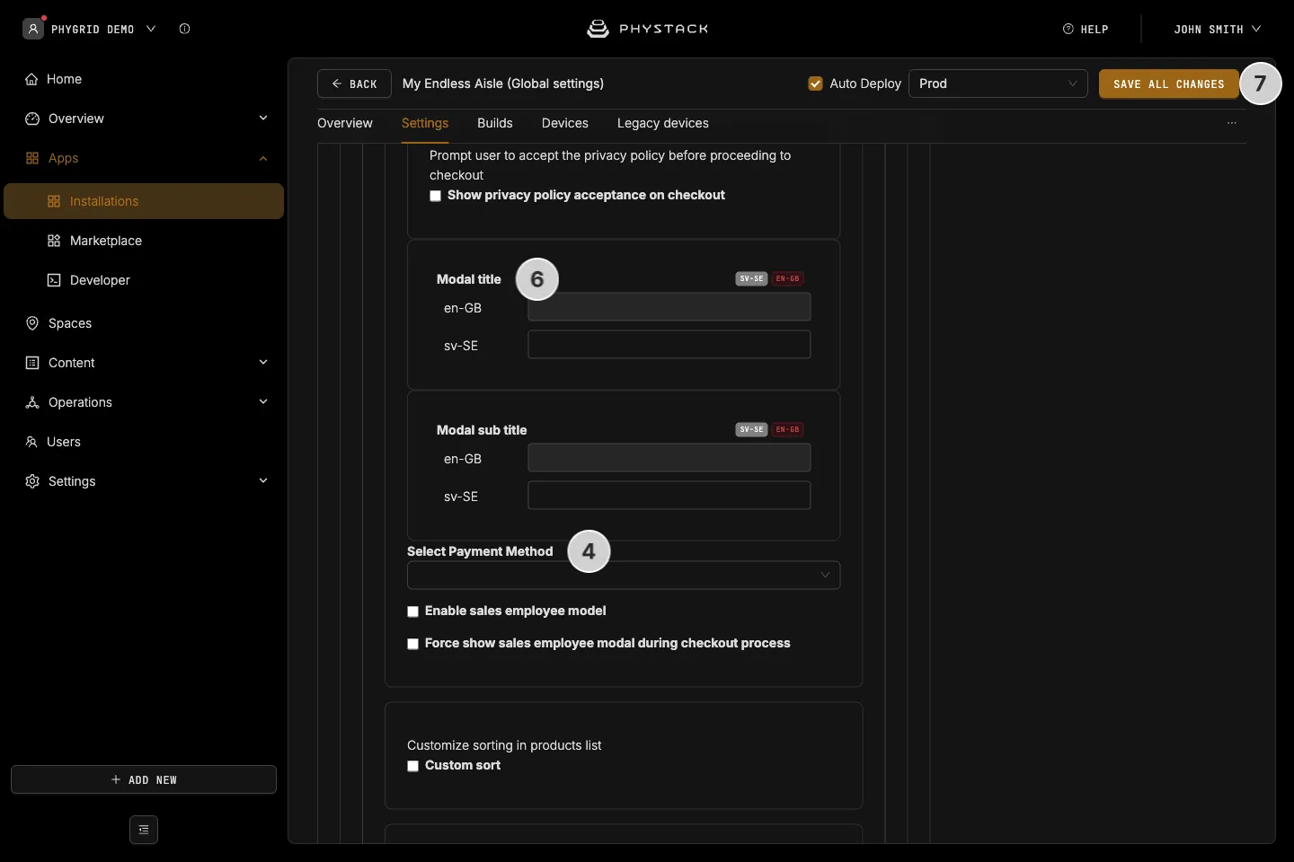The width and height of the screenshot is (1294, 862).
Task: Click the Modal sub title sv-SE input field
Action: click(x=669, y=496)
